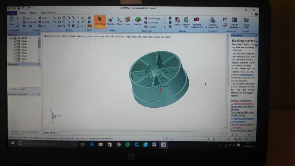Click the Cotizar BOM cart icon
The height and width of the screenshot is (166, 295).
click(x=246, y=23)
